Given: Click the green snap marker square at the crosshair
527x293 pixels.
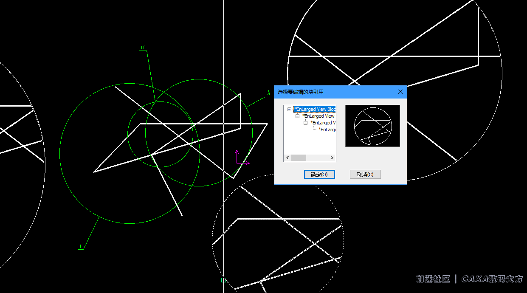Looking at the screenshot, I should coord(223,280).
